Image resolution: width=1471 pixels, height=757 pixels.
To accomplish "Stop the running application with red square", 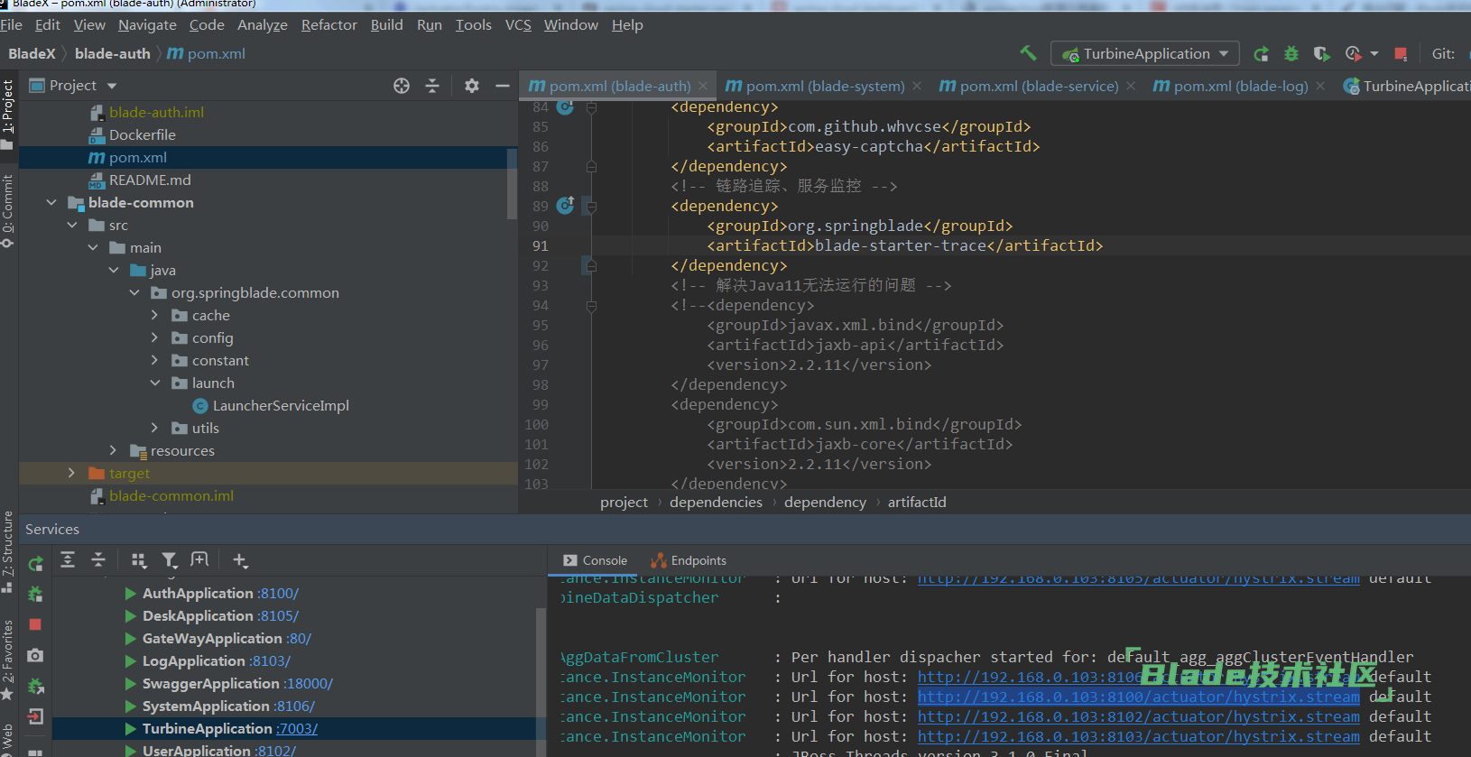I will (x=1401, y=54).
